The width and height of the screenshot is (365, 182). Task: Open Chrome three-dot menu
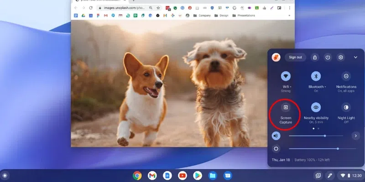[x=290, y=8]
